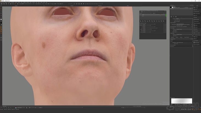
Task: Collapse the Adjustment - Grade section
Action: pyautogui.click(x=140, y=23)
